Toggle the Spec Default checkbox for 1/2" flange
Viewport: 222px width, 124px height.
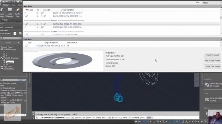click(x=68, y=46)
